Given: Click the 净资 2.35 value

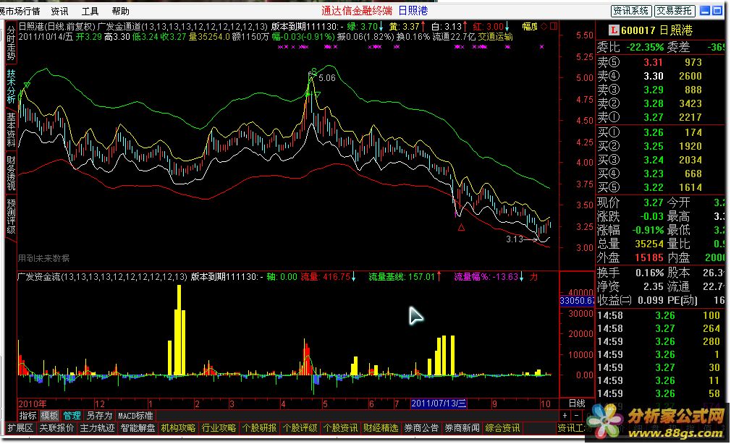Looking at the screenshot, I should (x=653, y=286).
